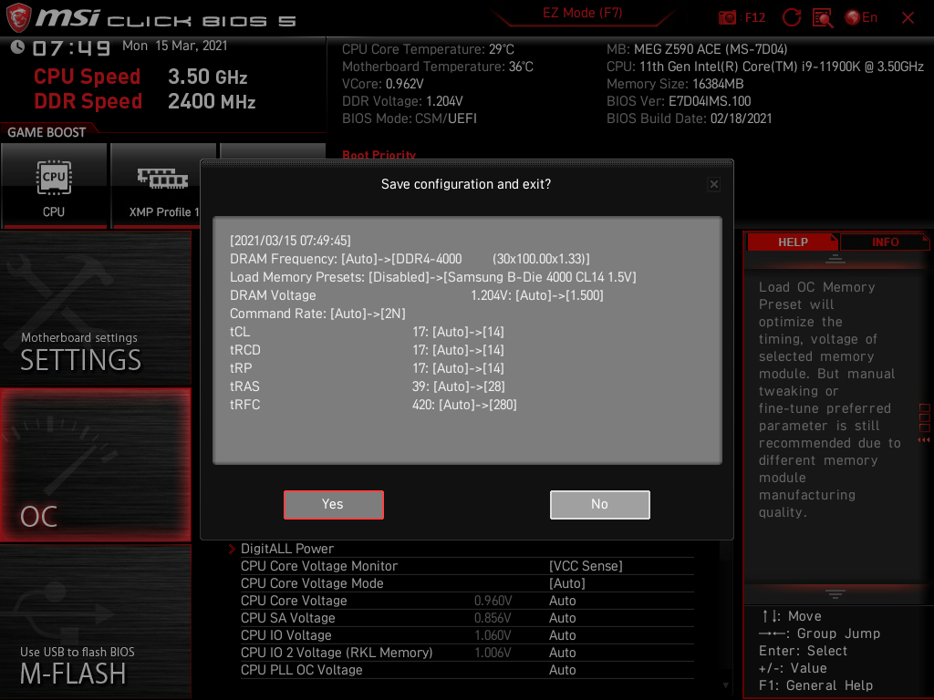Click the refresh/reset circular arrow icon
The width and height of the screenshot is (934, 700).
click(x=791, y=18)
